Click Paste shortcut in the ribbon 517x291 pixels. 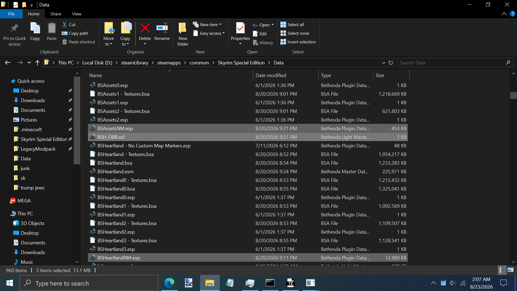pyautogui.click(x=79, y=42)
